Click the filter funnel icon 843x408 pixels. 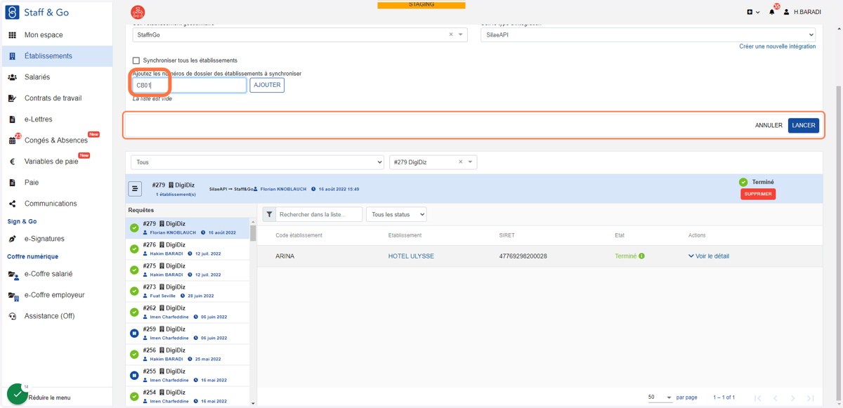coord(269,214)
